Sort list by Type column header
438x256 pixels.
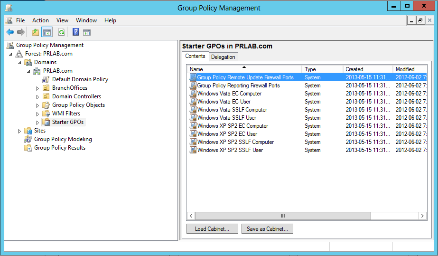click(322, 69)
